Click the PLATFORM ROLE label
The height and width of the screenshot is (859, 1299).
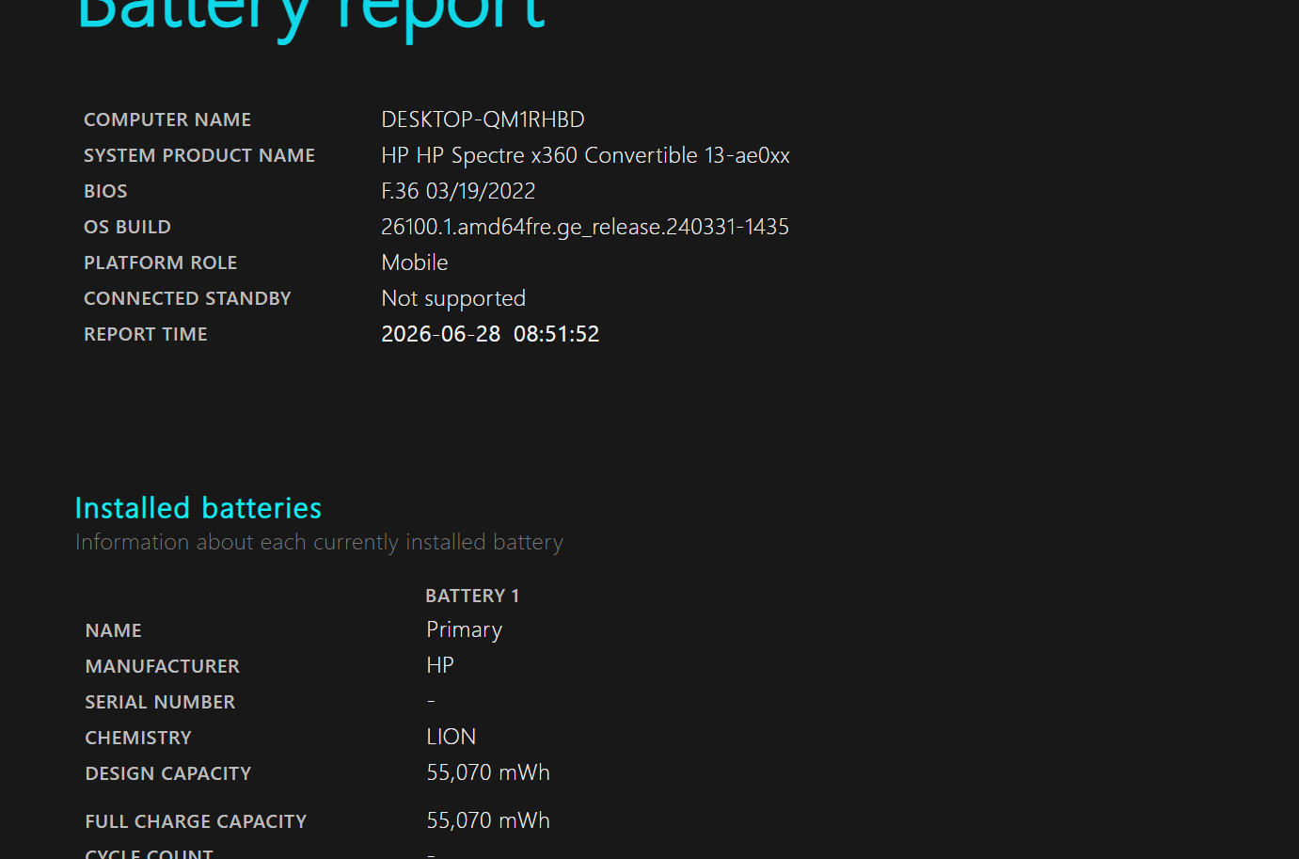click(x=160, y=262)
